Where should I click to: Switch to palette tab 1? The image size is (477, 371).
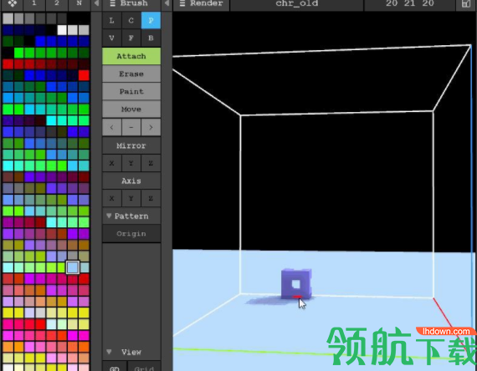click(x=34, y=3)
